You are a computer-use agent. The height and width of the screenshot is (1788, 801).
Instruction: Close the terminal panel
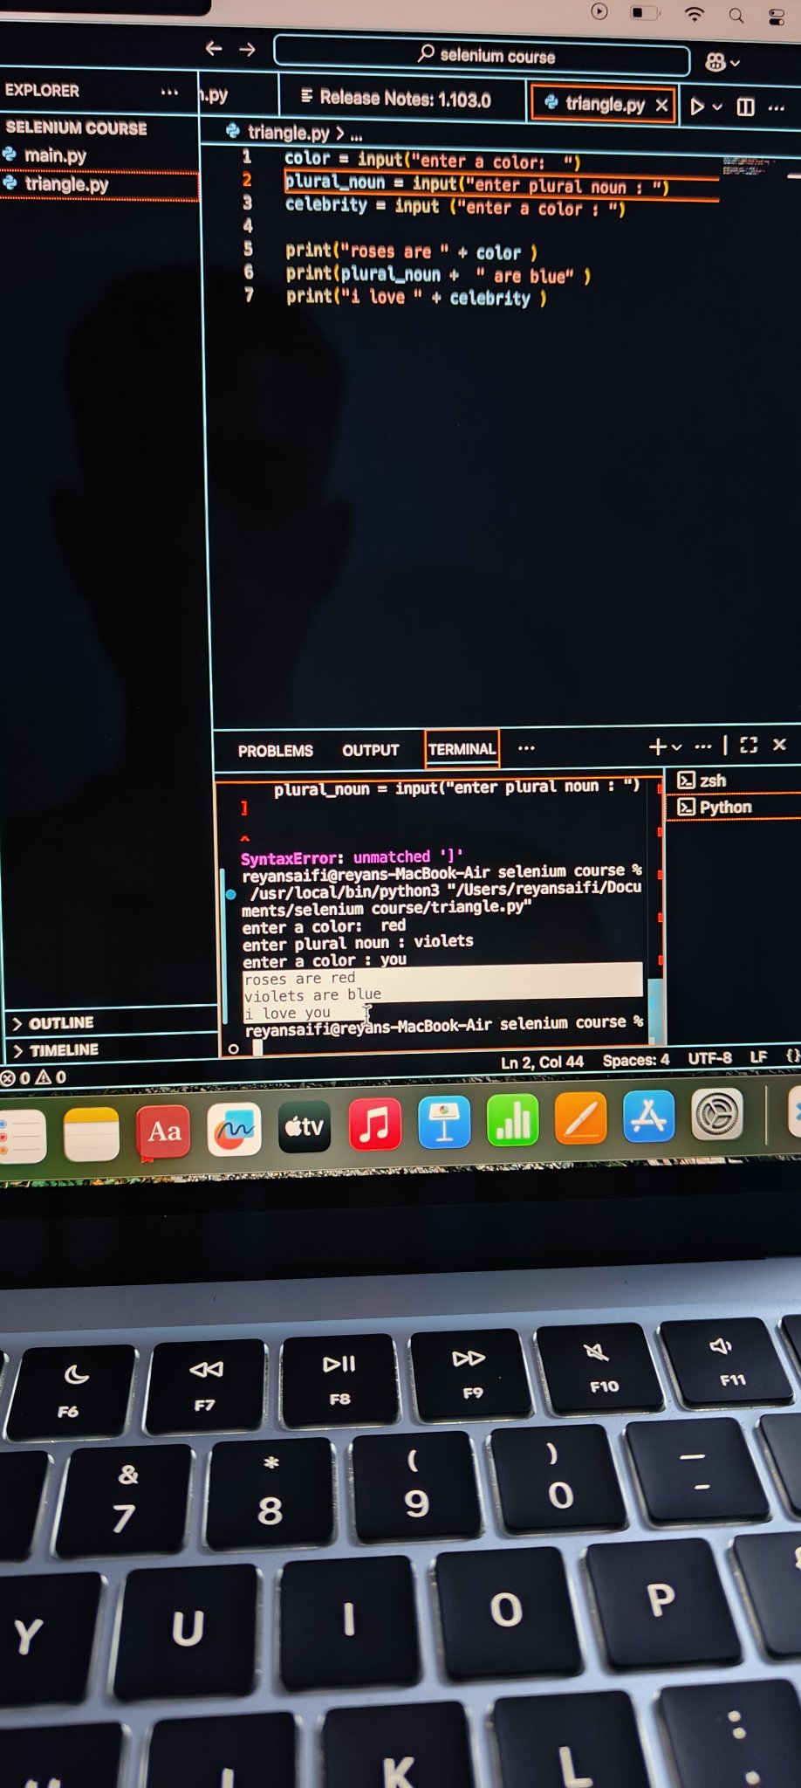point(780,744)
